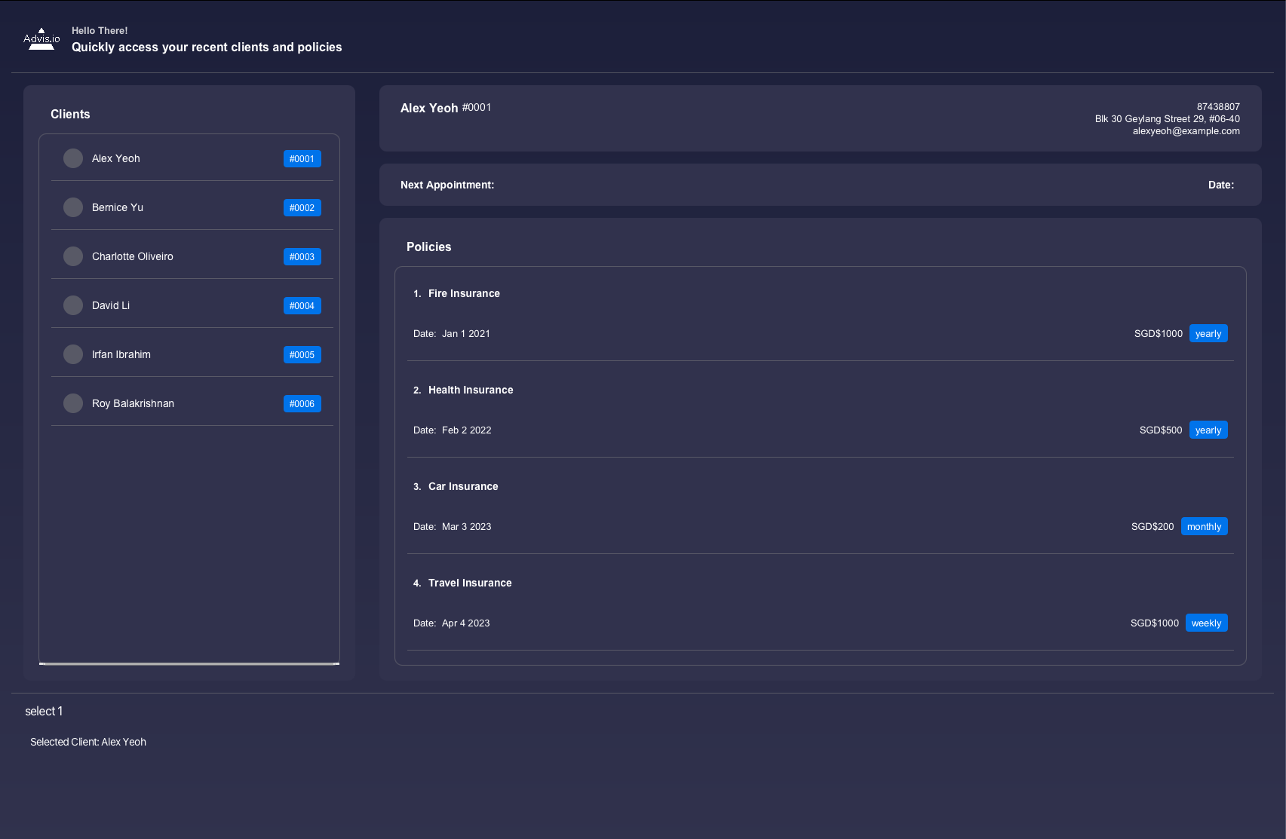The height and width of the screenshot is (839, 1286).
Task: Click the #0003 client ID badge
Action: (x=302, y=257)
